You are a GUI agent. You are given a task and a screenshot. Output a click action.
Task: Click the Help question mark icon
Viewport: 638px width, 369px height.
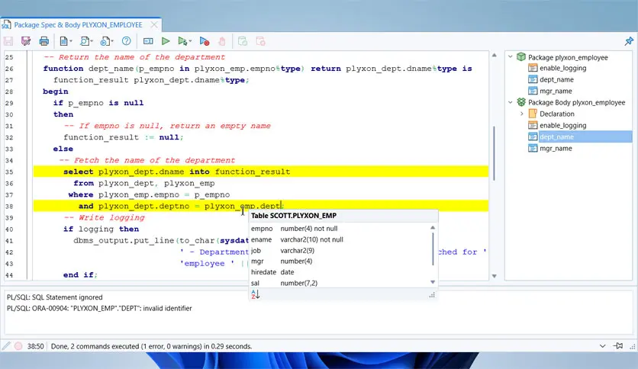pyautogui.click(x=127, y=41)
